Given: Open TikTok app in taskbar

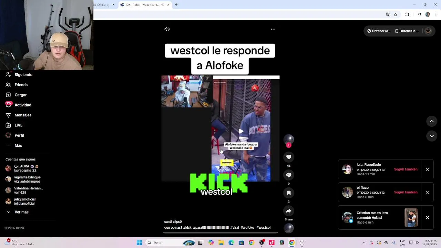Looking at the screenshot, I should tap(271, 243).
